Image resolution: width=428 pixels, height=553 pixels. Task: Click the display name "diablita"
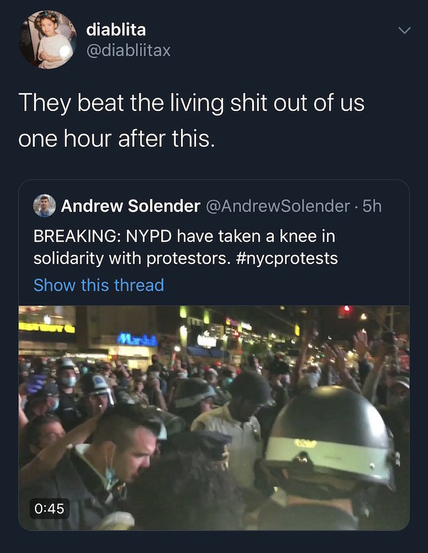tap(116, 29)
